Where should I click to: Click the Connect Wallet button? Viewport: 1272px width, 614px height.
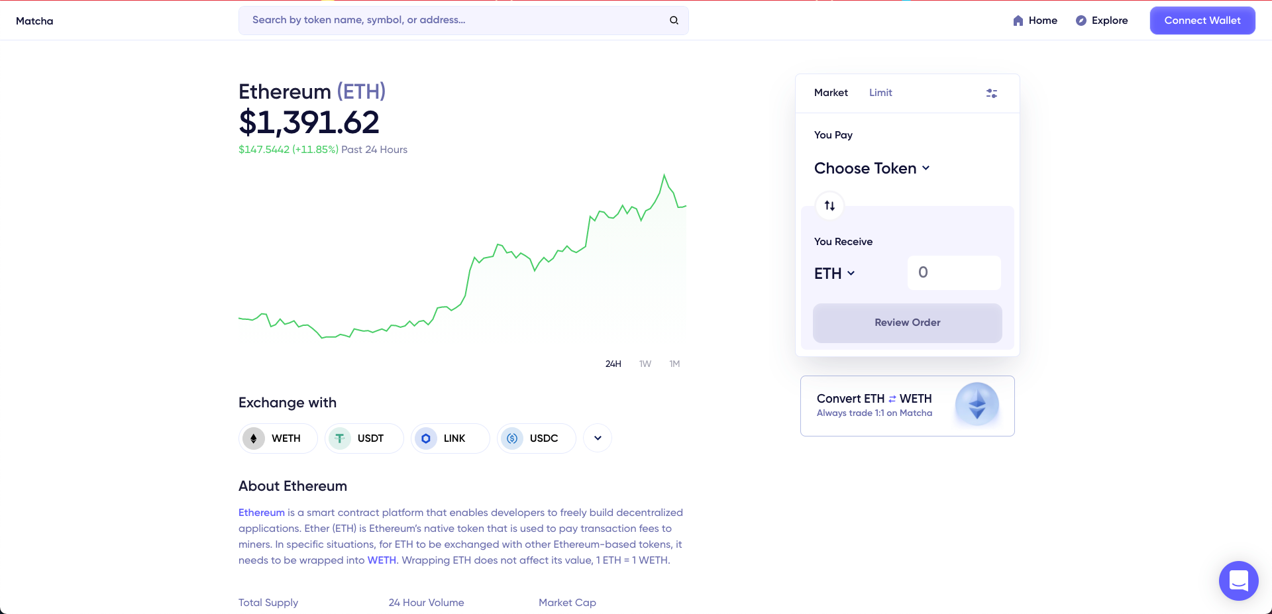1202,21
